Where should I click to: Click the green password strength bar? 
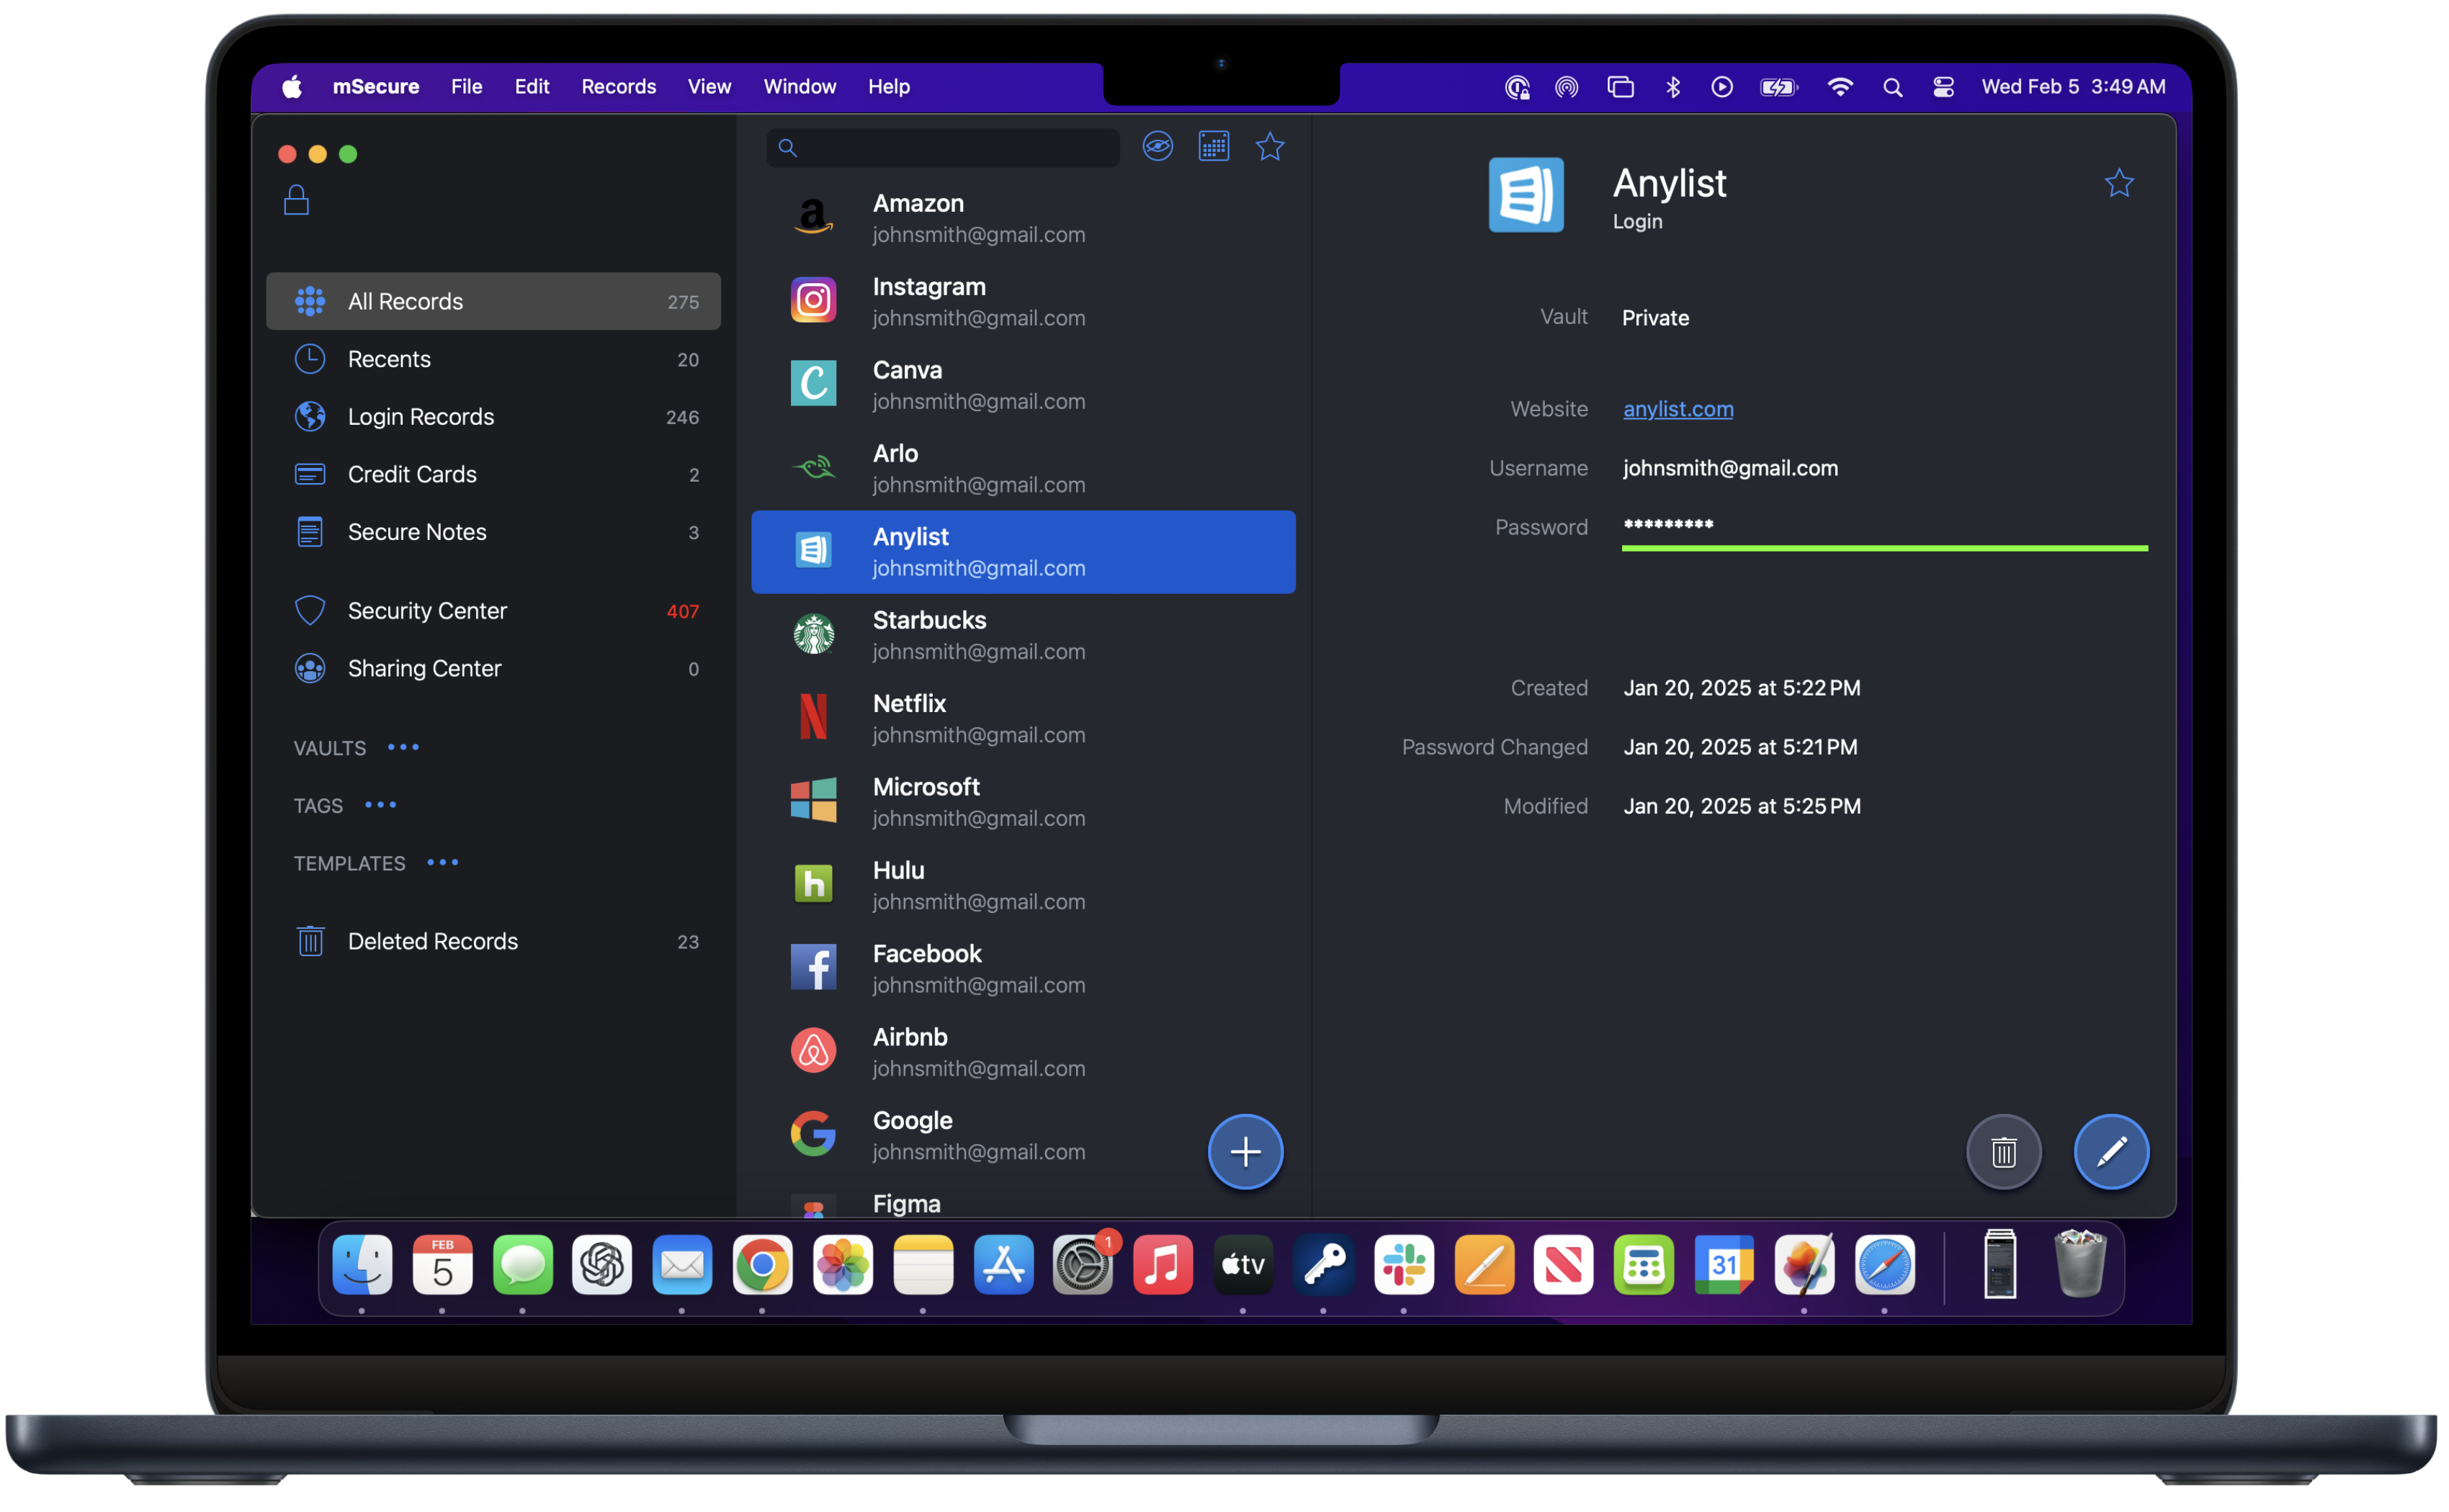(x=1884, y=548)
